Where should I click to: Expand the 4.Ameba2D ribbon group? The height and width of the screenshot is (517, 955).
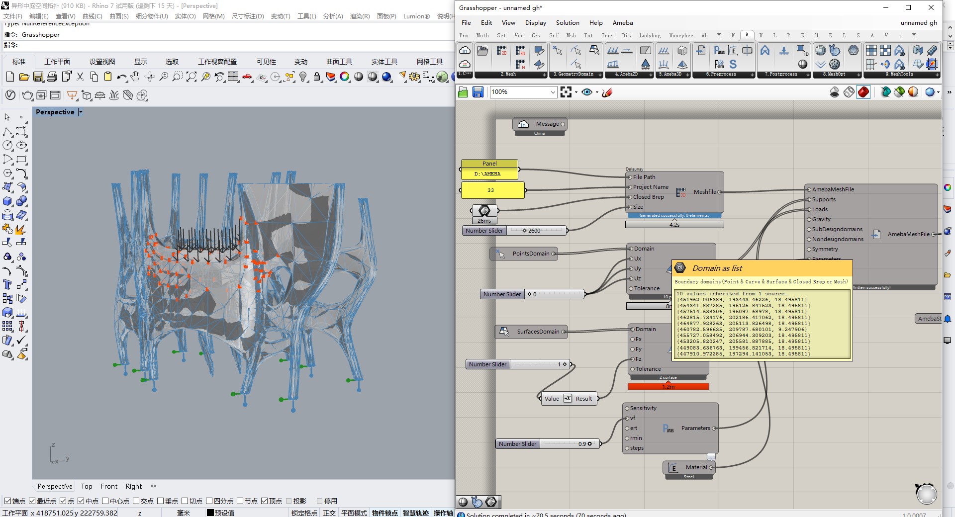(x=651, y=75)
